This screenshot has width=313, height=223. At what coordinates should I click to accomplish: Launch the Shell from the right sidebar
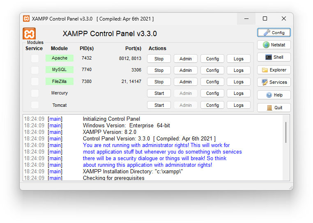274,57
